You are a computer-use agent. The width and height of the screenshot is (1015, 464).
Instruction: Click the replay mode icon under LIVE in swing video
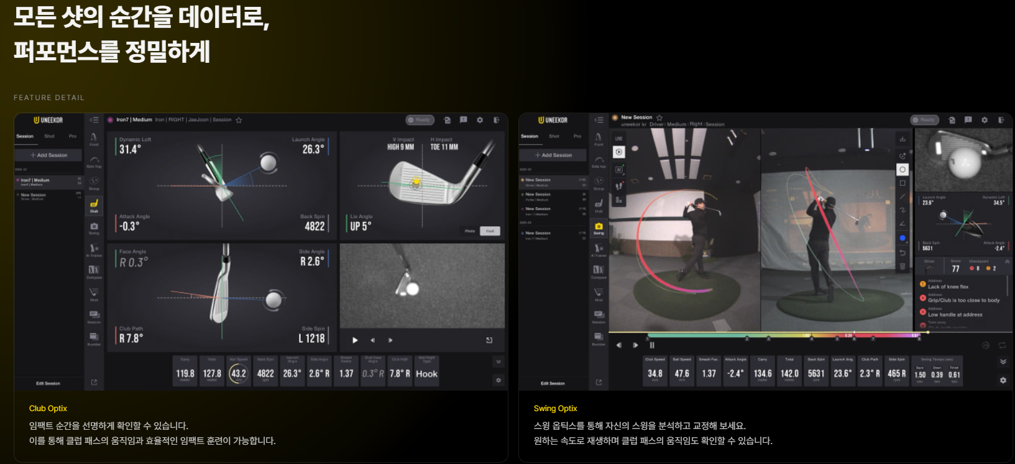pyautogui.click(x=618, y=152)
